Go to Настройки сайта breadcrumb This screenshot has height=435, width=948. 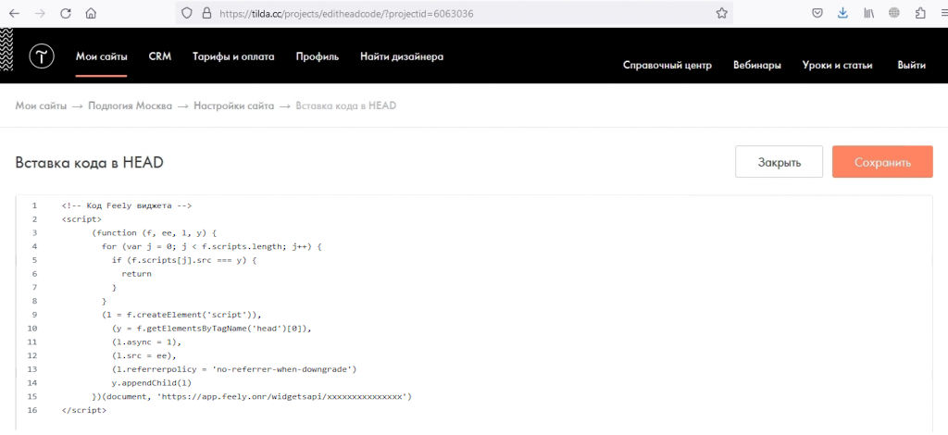click(x=234, y=106)
